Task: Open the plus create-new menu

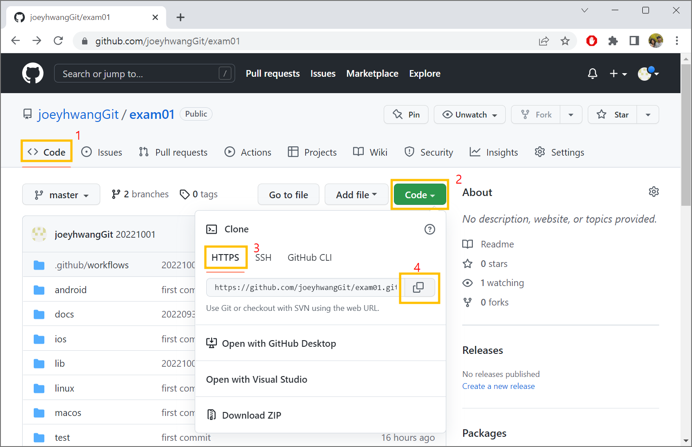Action: tap(618, 74)
